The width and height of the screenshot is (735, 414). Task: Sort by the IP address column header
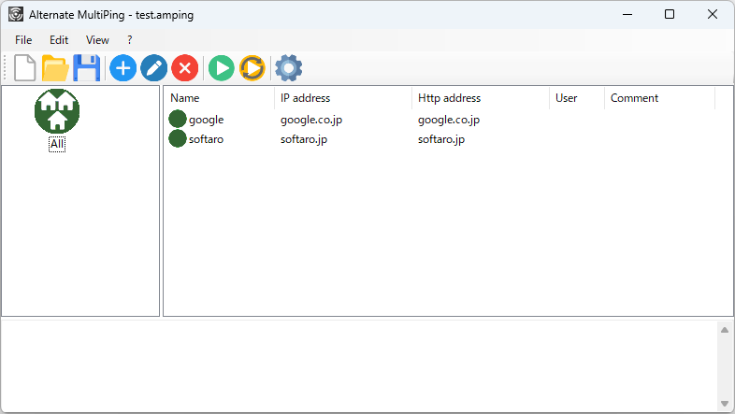[342, 98]
